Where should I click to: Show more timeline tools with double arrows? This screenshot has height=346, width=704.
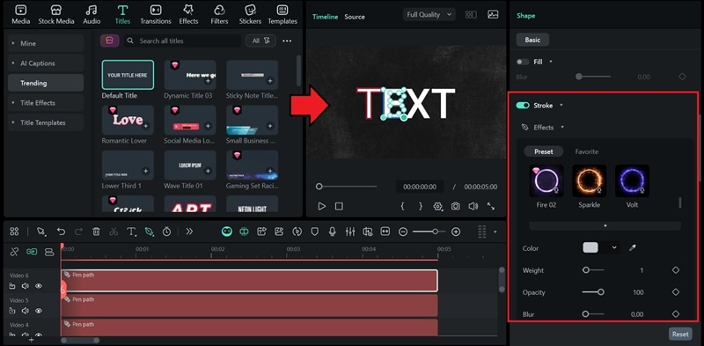(189, 232)
